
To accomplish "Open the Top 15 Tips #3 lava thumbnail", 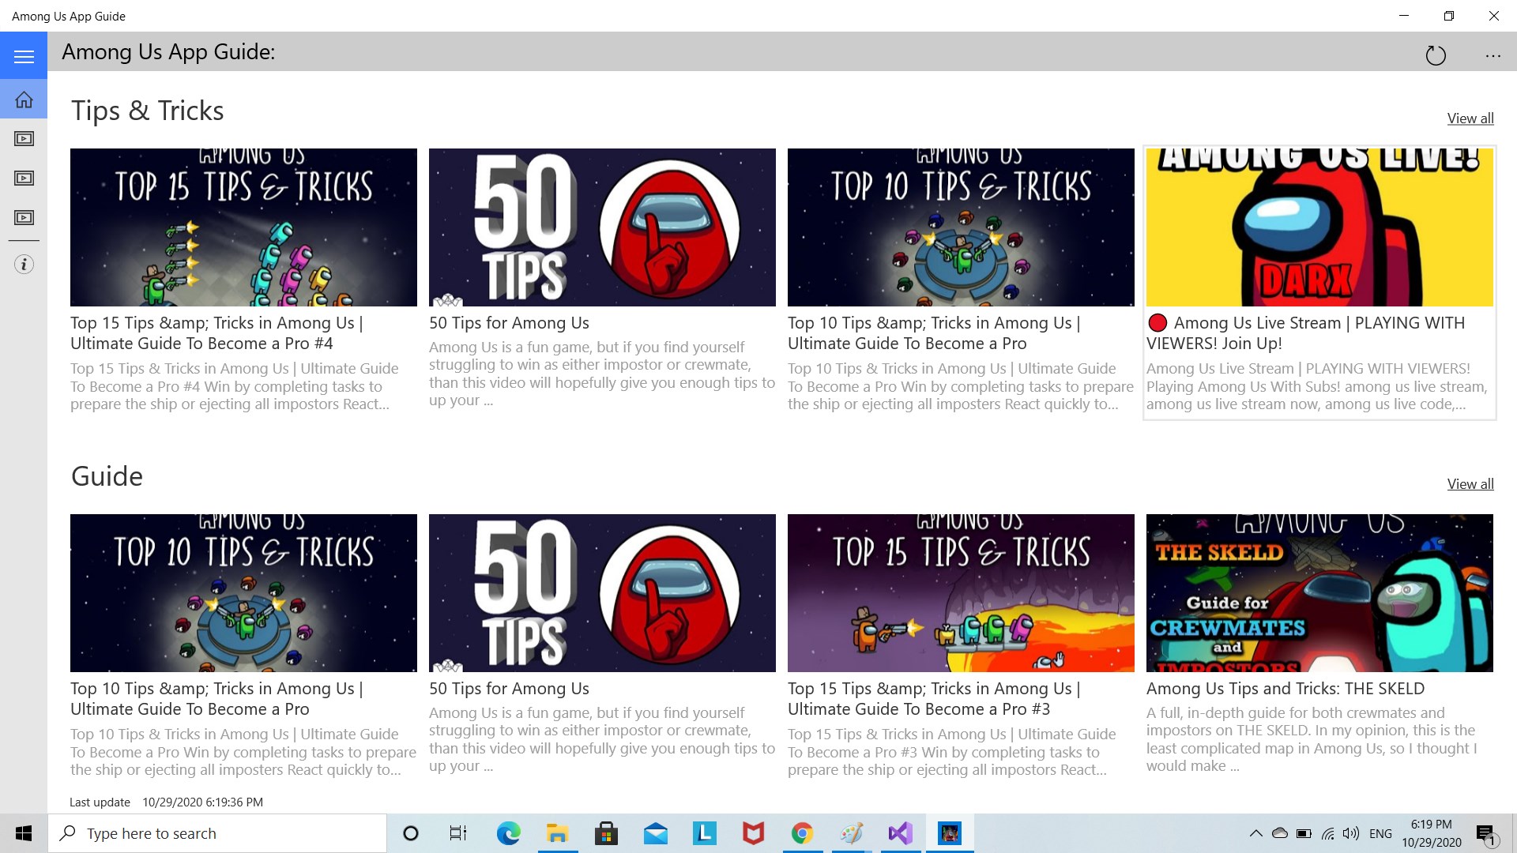I will click(x=961, y=593).
